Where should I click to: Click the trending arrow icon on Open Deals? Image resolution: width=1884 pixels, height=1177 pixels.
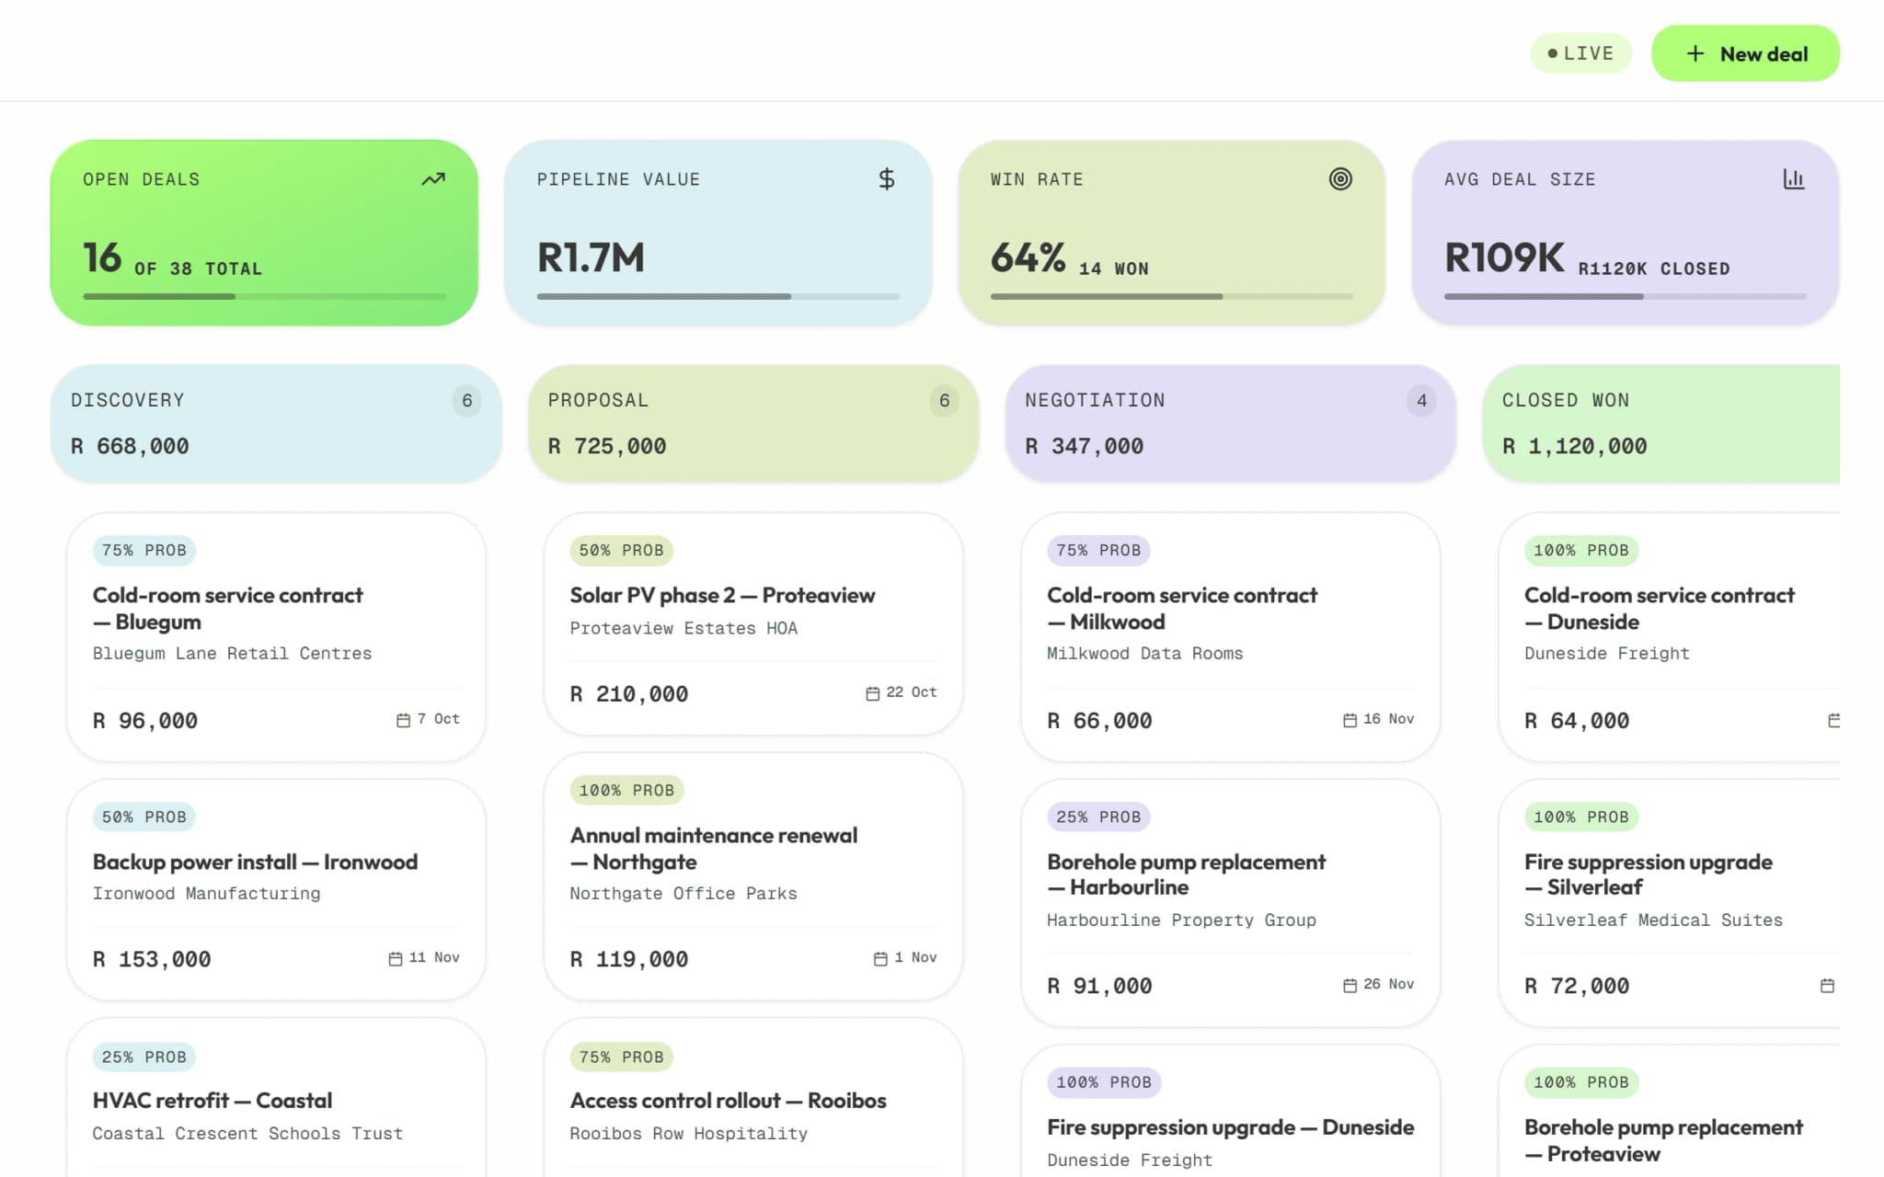tap(433, 179)
